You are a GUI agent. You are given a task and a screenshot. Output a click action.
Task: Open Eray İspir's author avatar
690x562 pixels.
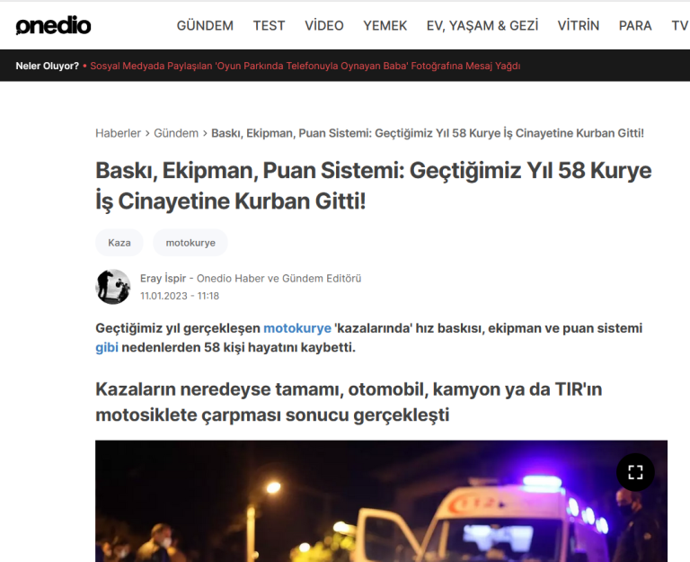coord(113,287)
